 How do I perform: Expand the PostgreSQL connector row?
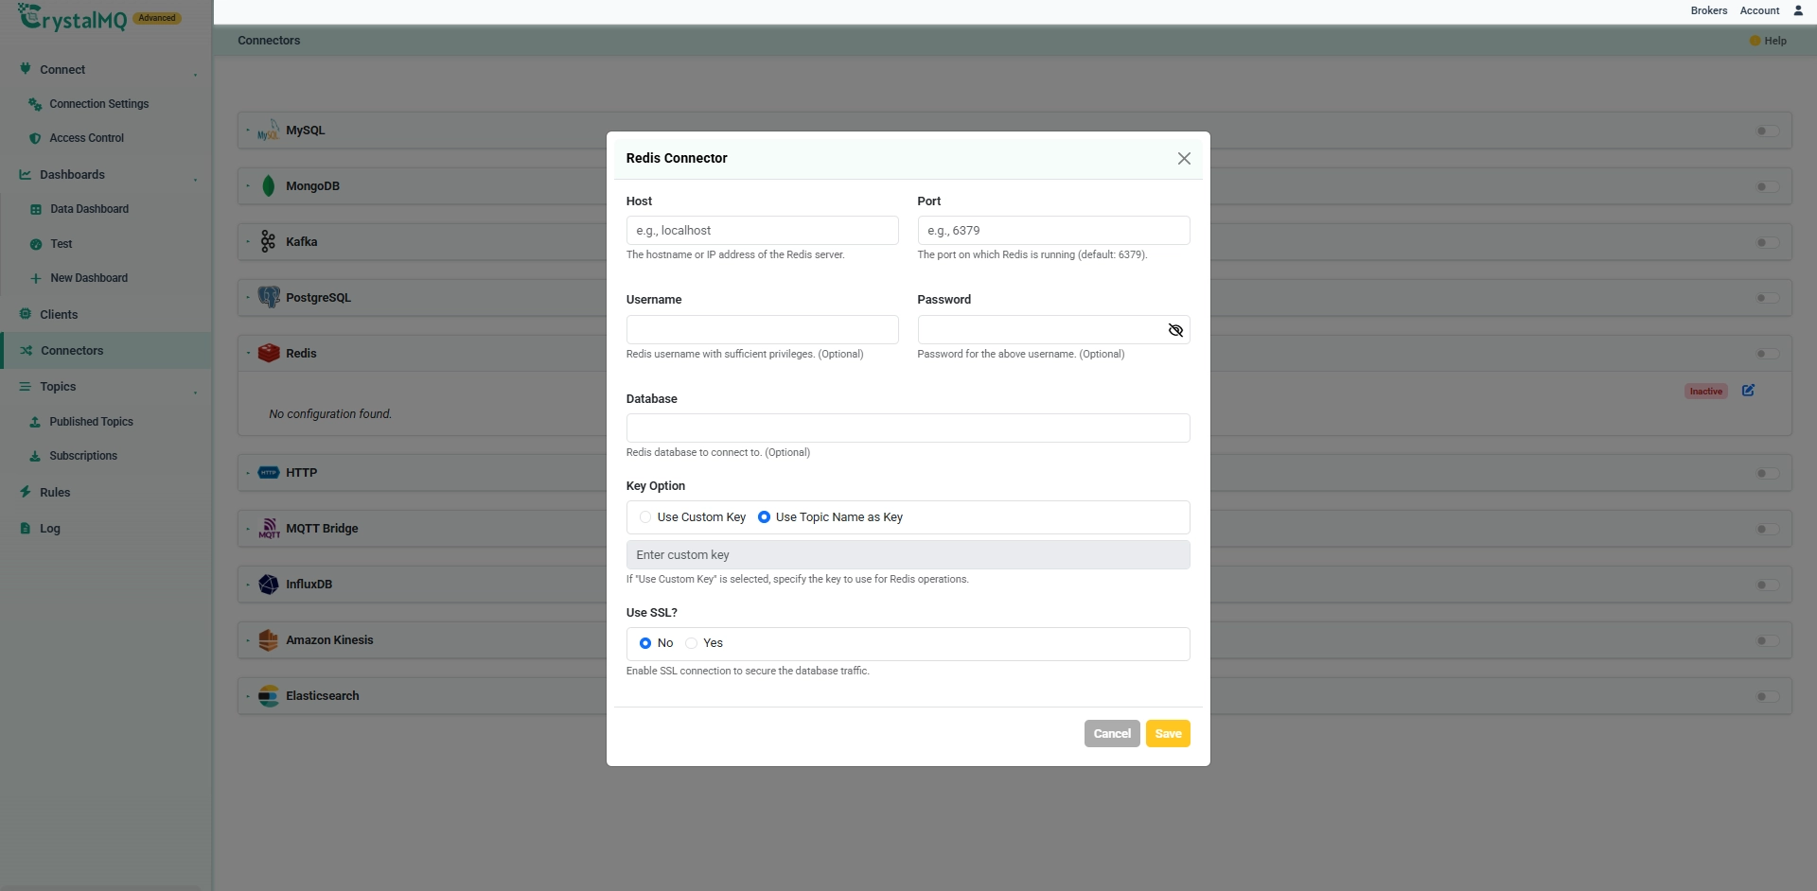point(248,298)
